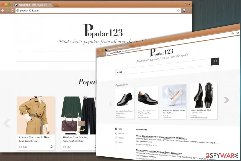Go back in the popular123.com window

click(x=2, y=10)
